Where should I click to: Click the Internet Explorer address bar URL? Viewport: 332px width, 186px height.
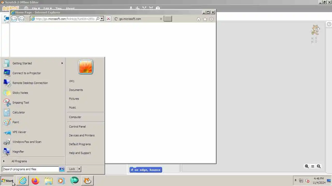click(65, 19)
